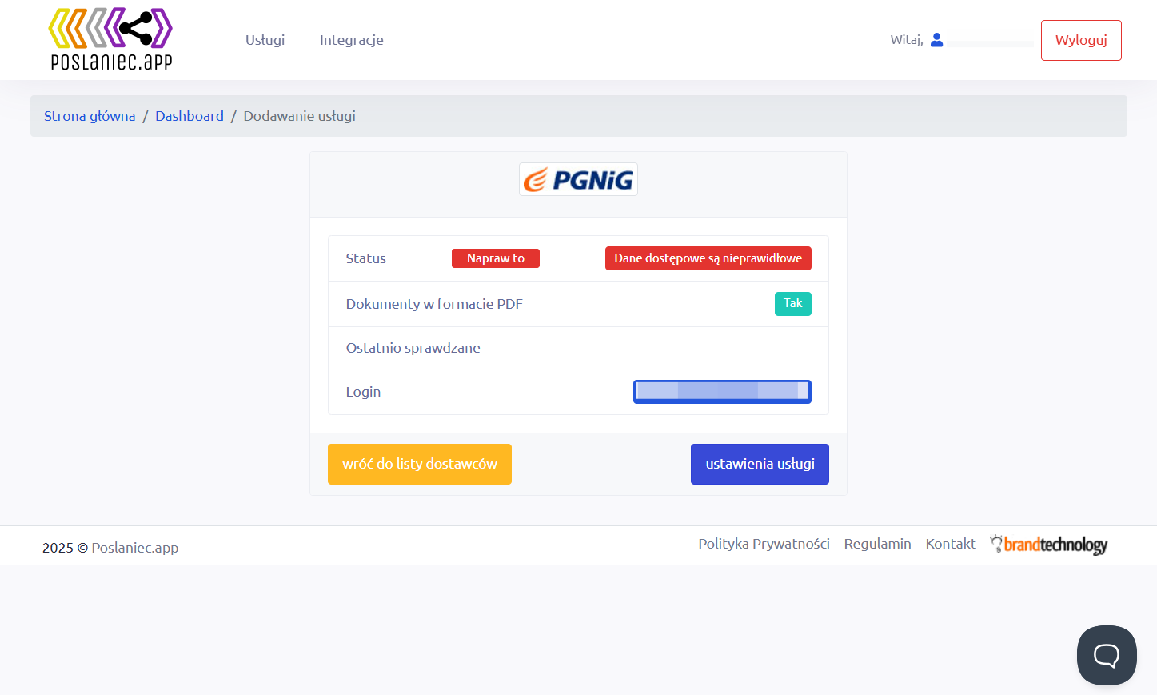The height and width of the screenshot is (695, 1157).
Task: Open the Regulamin link
Action: coord(877,544)
